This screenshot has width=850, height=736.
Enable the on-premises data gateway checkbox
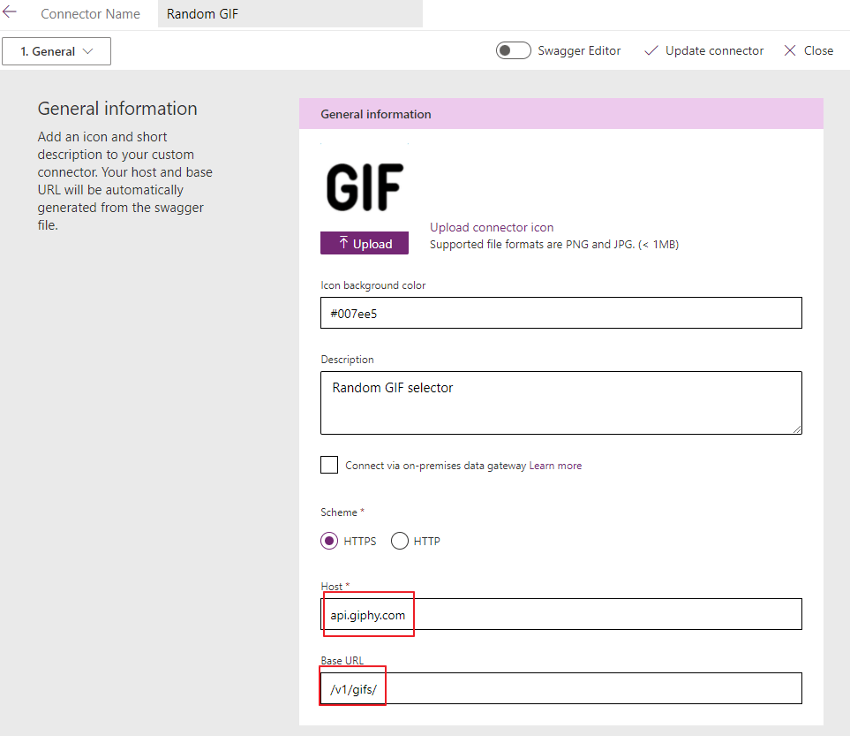point(329,465)
